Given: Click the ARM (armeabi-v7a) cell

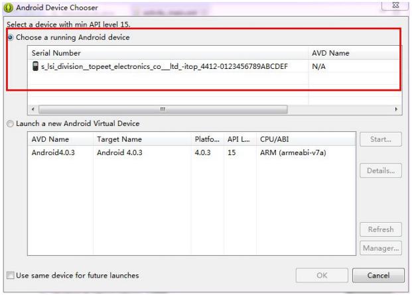Looking at the screenshot, I should [293, 152].
